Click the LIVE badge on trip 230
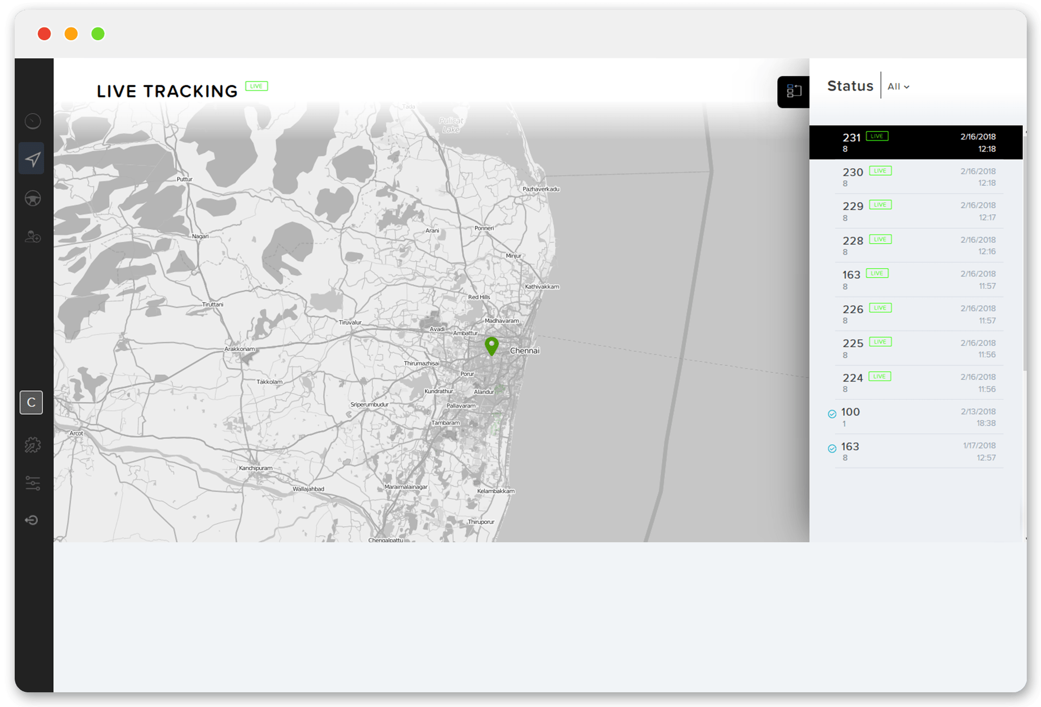This screenshot has height=707, width=1041. click(x=880, y=171)
